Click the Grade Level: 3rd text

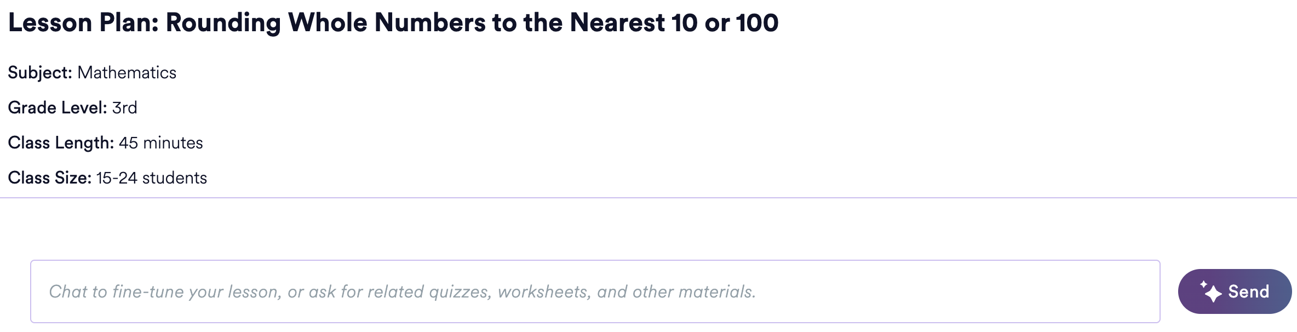coord(73,107)
